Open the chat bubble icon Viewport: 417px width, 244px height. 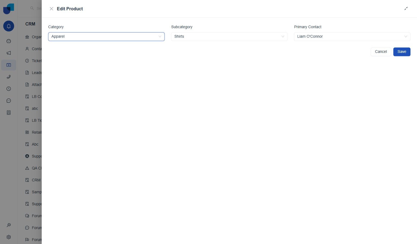(x=9, y=101)
